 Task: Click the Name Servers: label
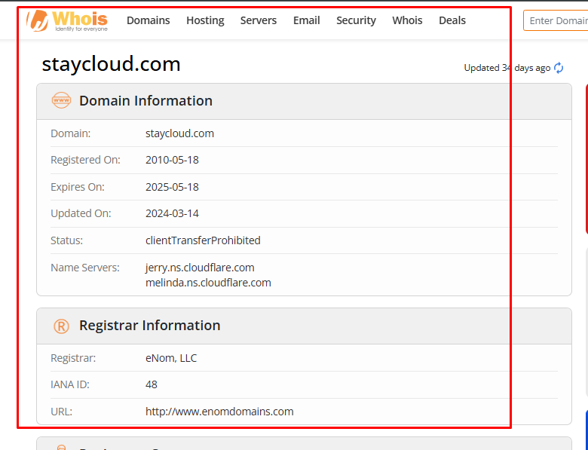point(85,268)
